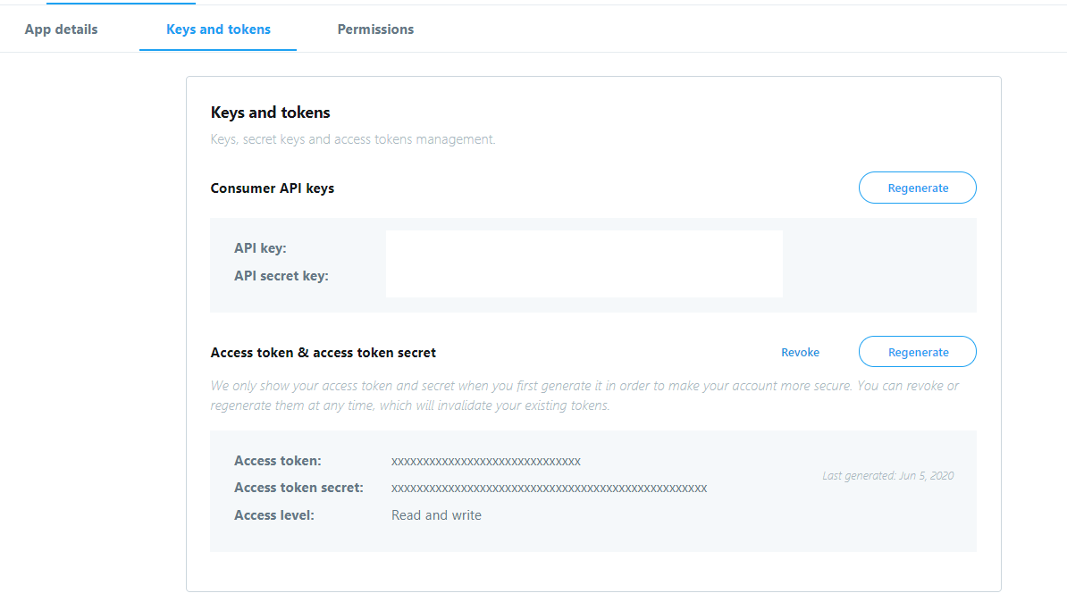The height and width of the screenshot is (610, 1067).
Task: Select the masked Access token secret value
Action: [x=549, y=488]
